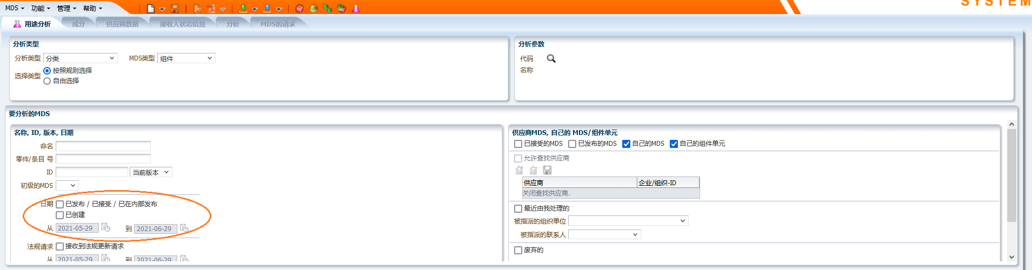Viewport: 1032px width, 270px height.
Task: Select the 自由选择 radio button
Action: tap(47, 81)
